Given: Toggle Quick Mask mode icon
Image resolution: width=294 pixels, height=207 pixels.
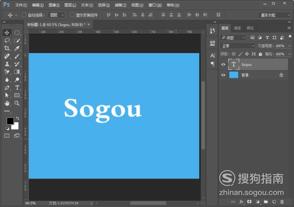Looking at the screenshot, I should (x=7, y=136).
